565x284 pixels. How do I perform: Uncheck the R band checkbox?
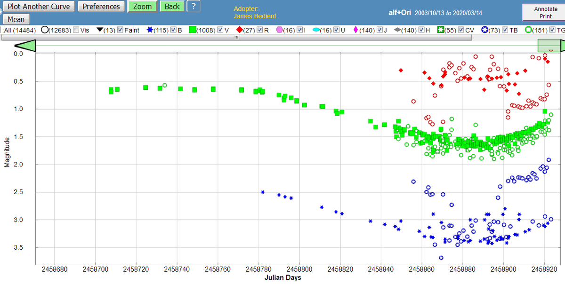(259, 30)
